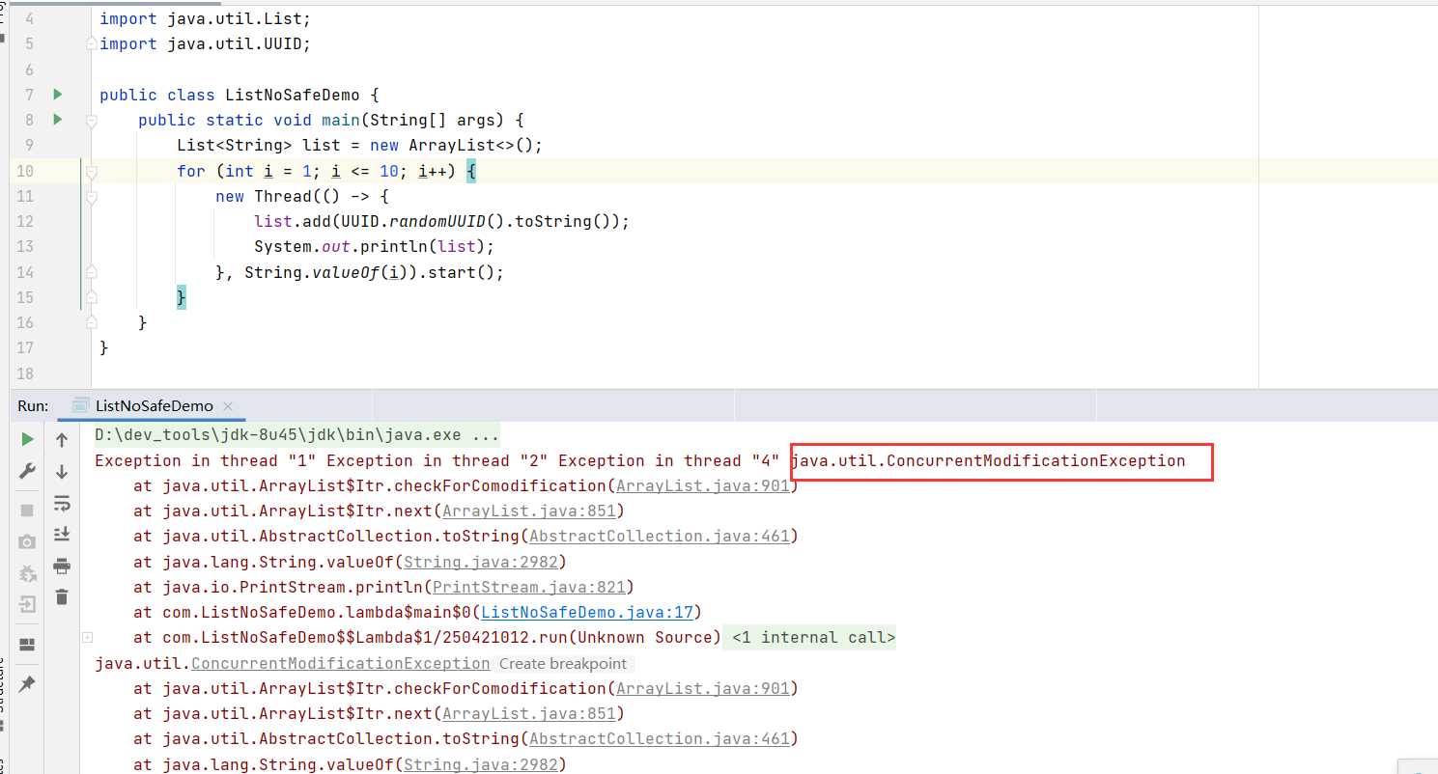The height and width of the screenshot is (774, 1438).
Task: Open ArrayList.java:901 from the stack trace
Action: (x=702, y=485)
